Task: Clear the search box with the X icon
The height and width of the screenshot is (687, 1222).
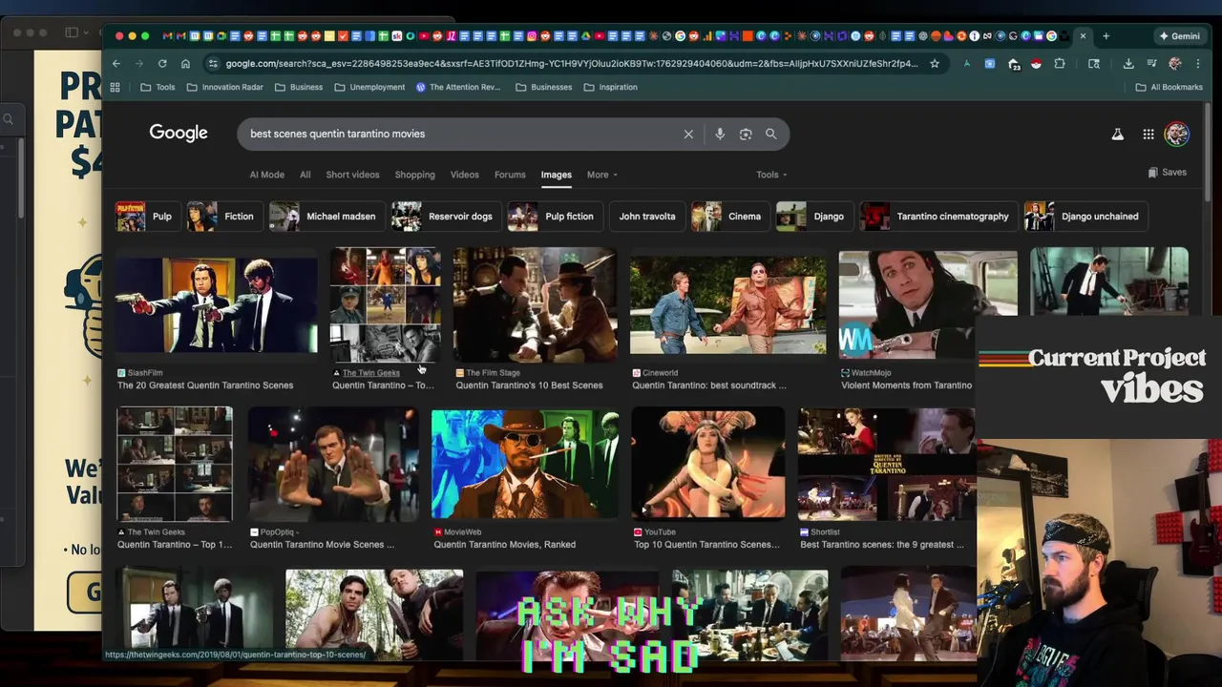Action: [x=688, y=135]
